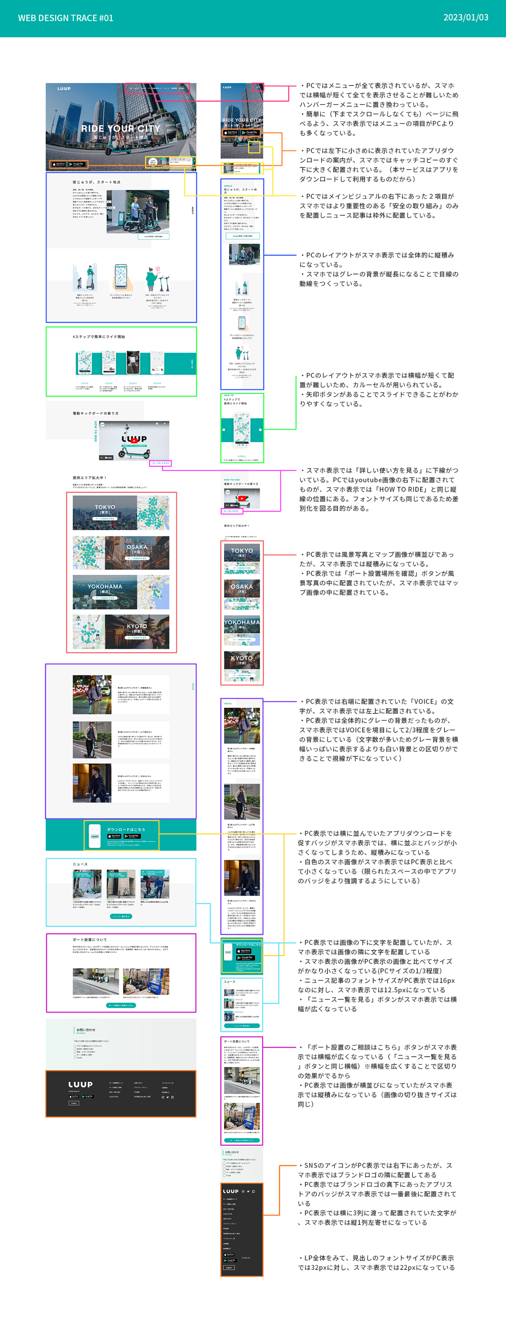
Task: Click Twitter icon in PC footer
Action: click(x=168, y=1097)
